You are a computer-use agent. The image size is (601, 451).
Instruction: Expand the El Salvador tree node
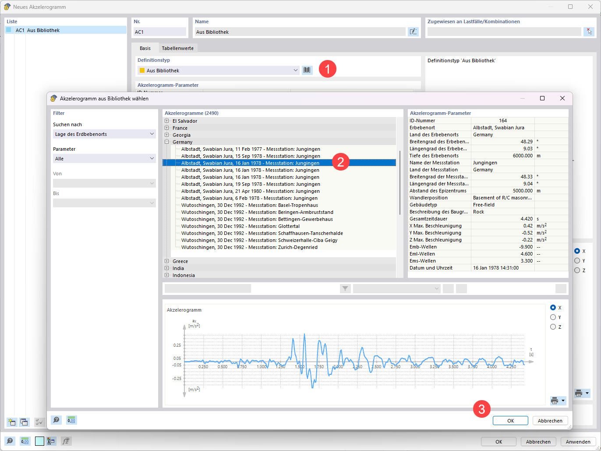167,121
